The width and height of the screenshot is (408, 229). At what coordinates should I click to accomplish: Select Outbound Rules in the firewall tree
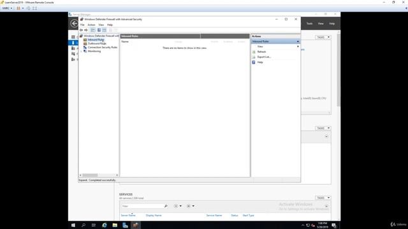click(97, 44)
